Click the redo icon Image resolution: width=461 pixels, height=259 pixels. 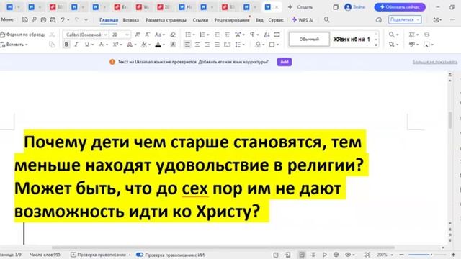(77, 19)
